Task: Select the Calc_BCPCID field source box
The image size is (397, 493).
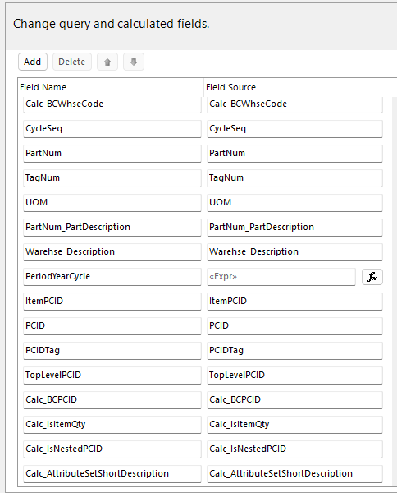Action: click(294, 400)
